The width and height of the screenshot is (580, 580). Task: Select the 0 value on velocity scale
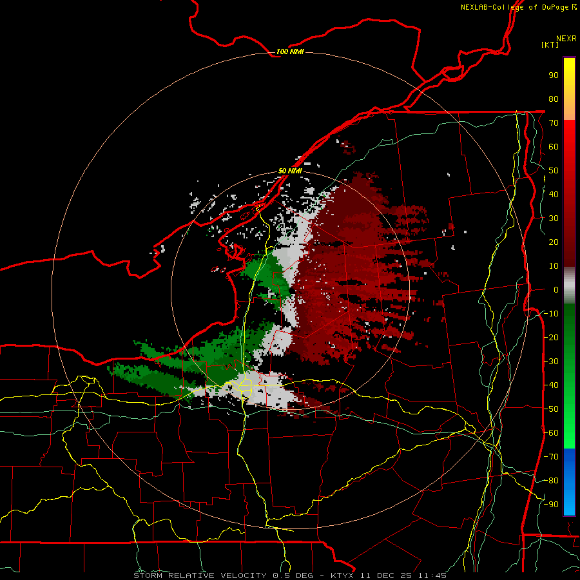coord(556,289)
